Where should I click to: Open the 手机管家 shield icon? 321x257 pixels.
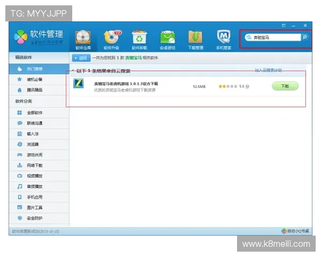click(x=223, y=39)
